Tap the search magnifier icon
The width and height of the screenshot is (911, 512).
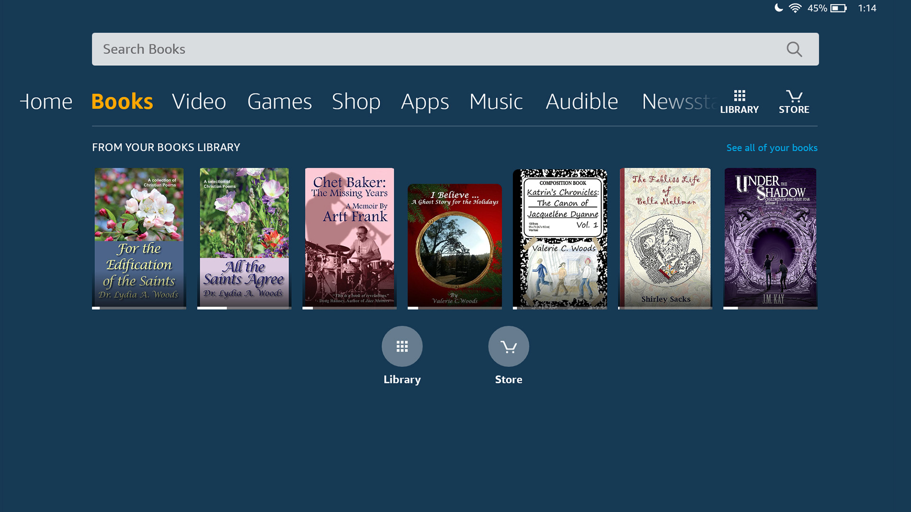[x=794, y=49]
